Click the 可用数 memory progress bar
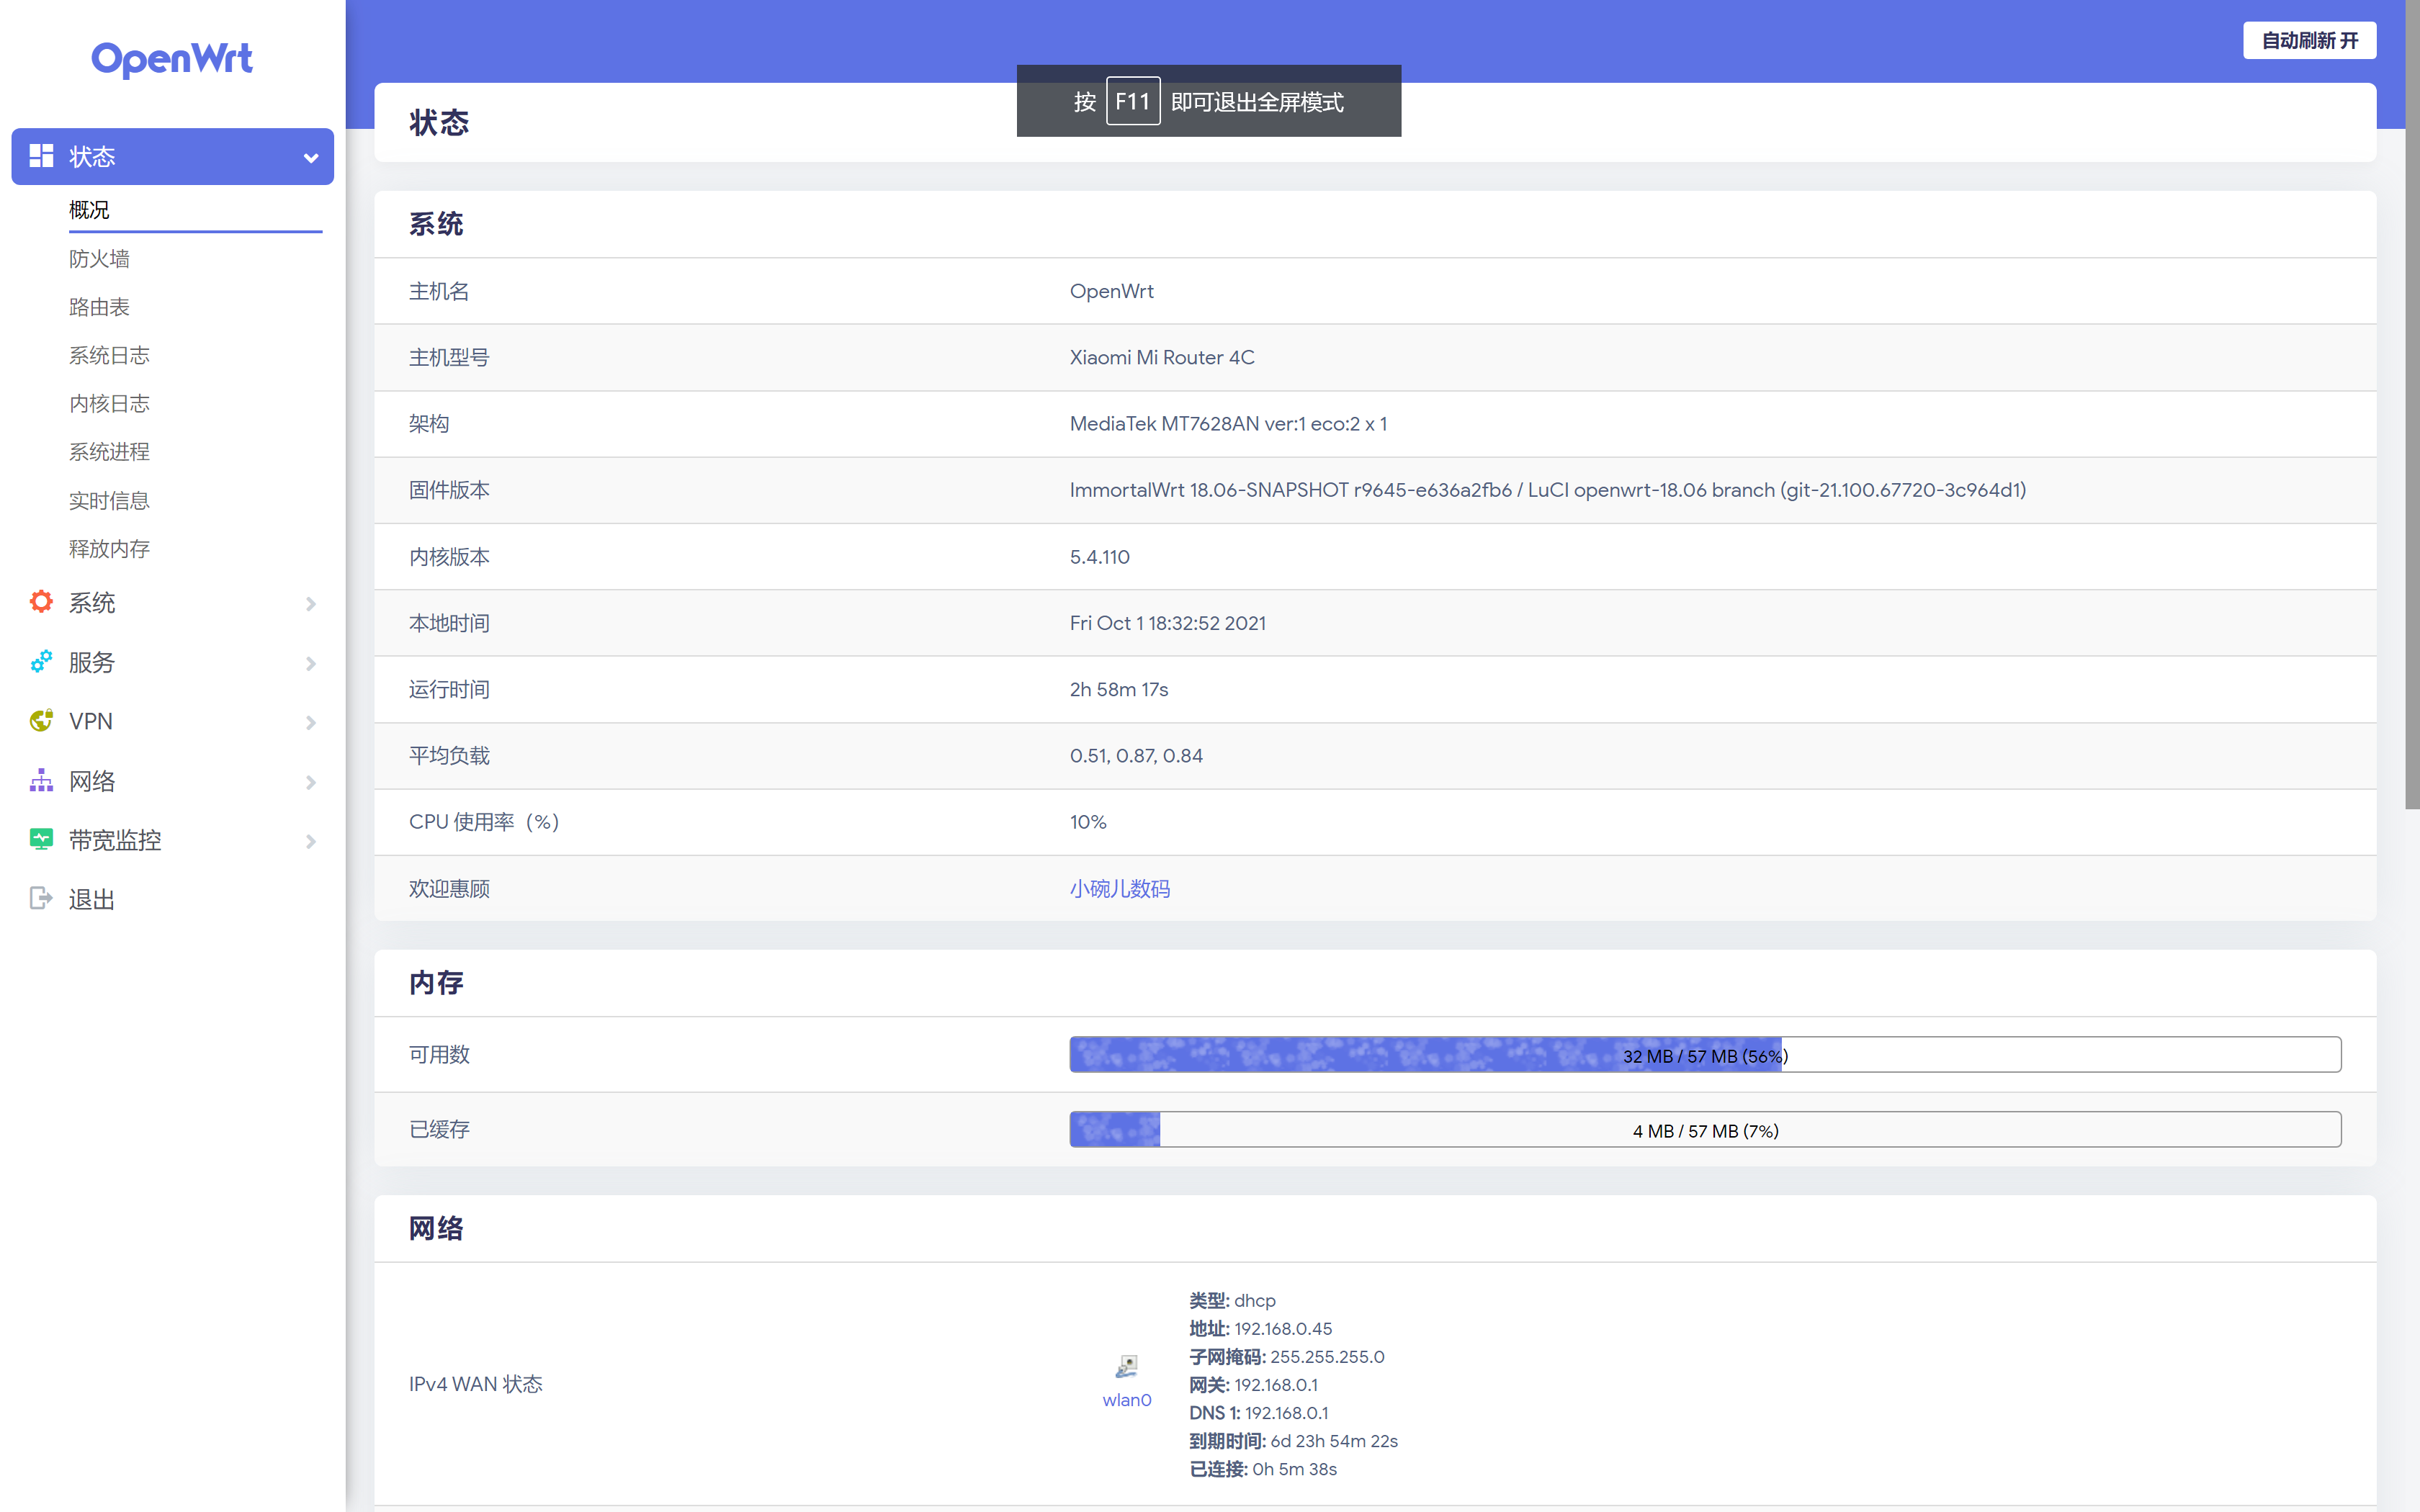Viewport: 2420px width, 1512px height. click(1705, 1055)
